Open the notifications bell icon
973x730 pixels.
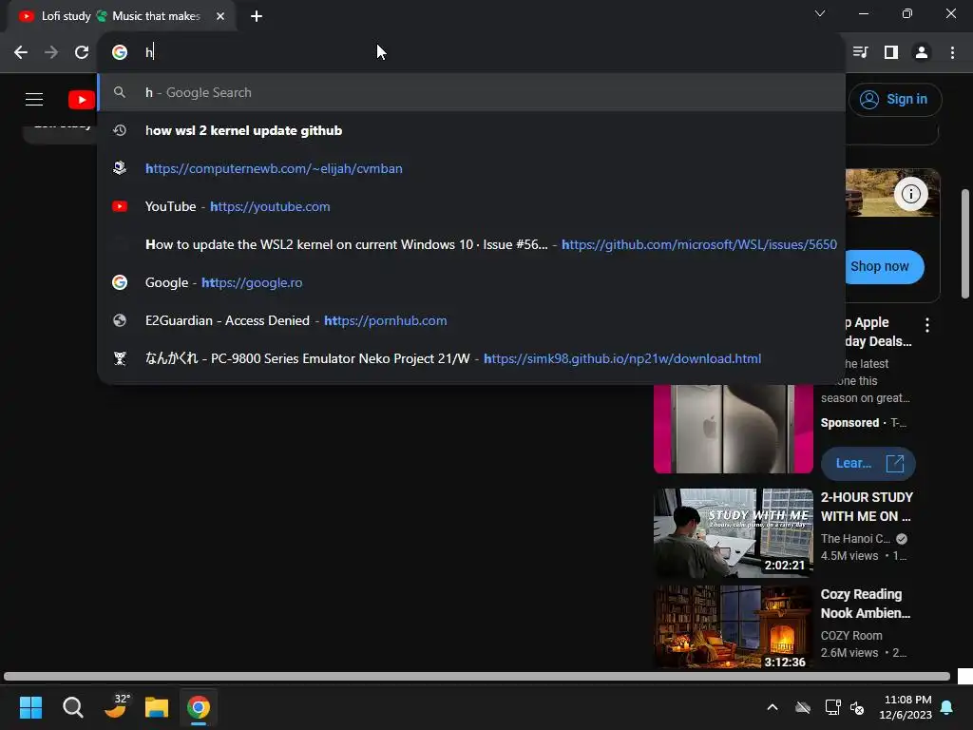(x=947, y=707)
